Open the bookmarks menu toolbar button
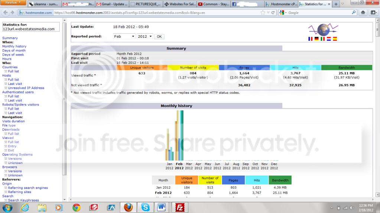380x213 pixels. click(x=373, y=13)
